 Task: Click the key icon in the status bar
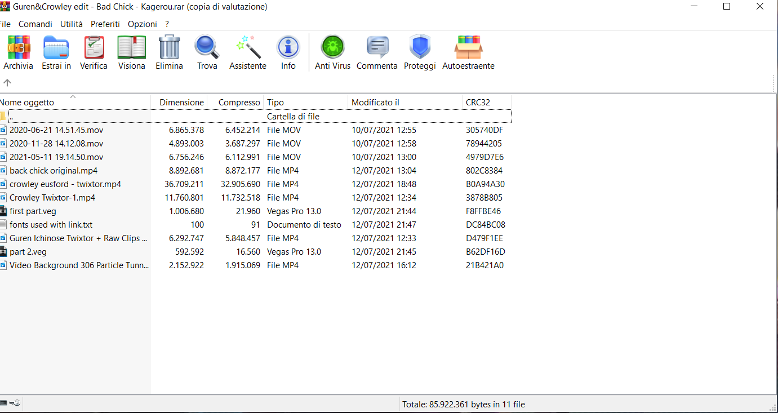click(x=14, y=403)
